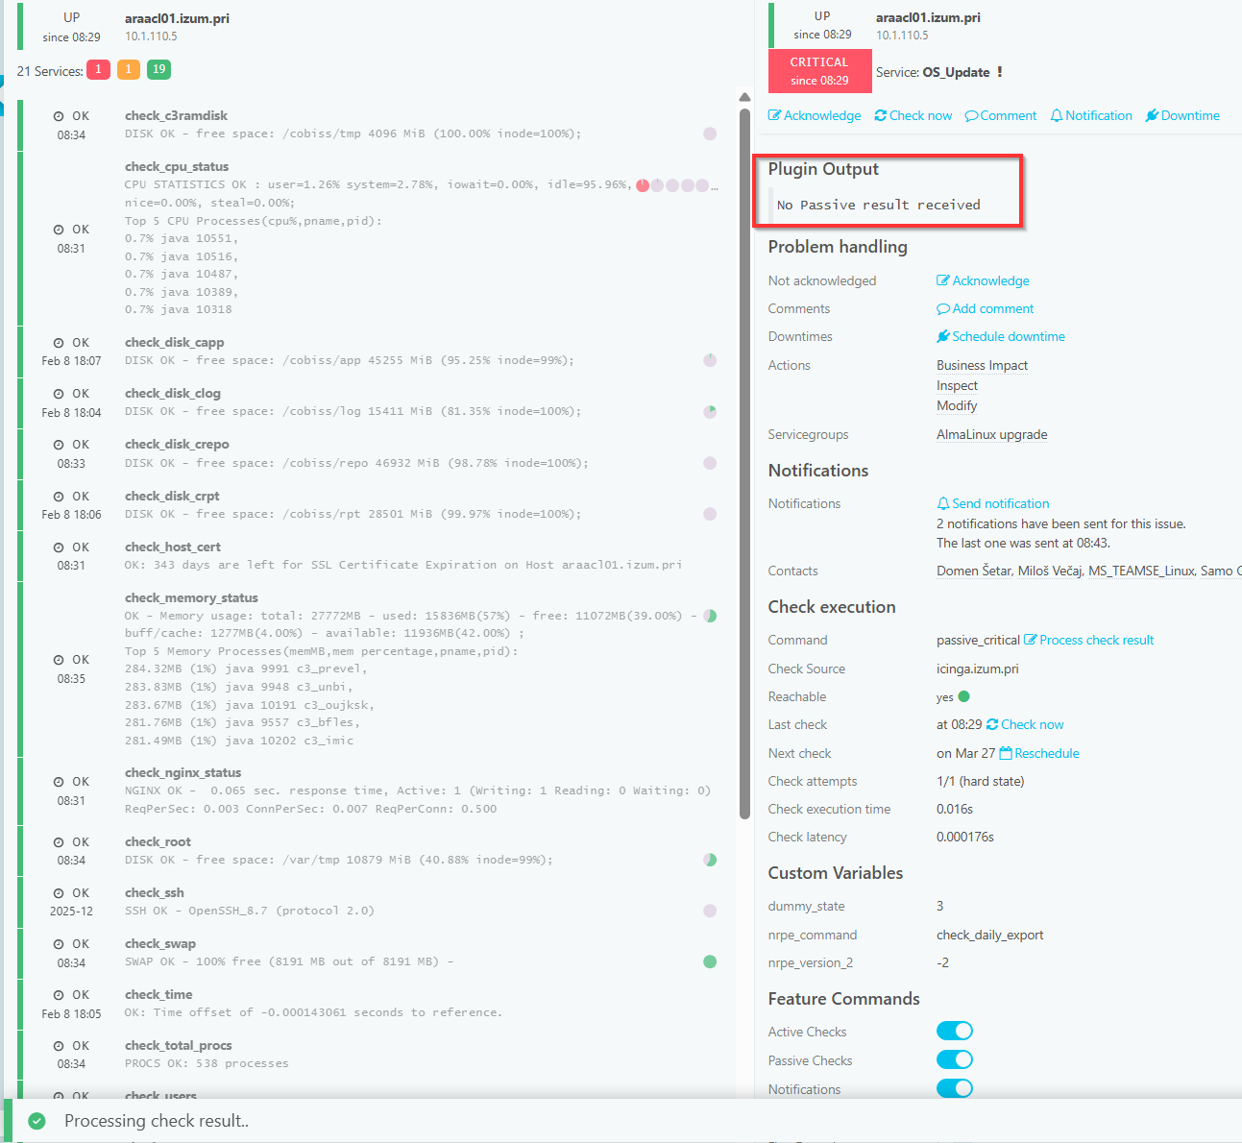
Task: Click the Process check result edit icon
Action: point(1030,641)
